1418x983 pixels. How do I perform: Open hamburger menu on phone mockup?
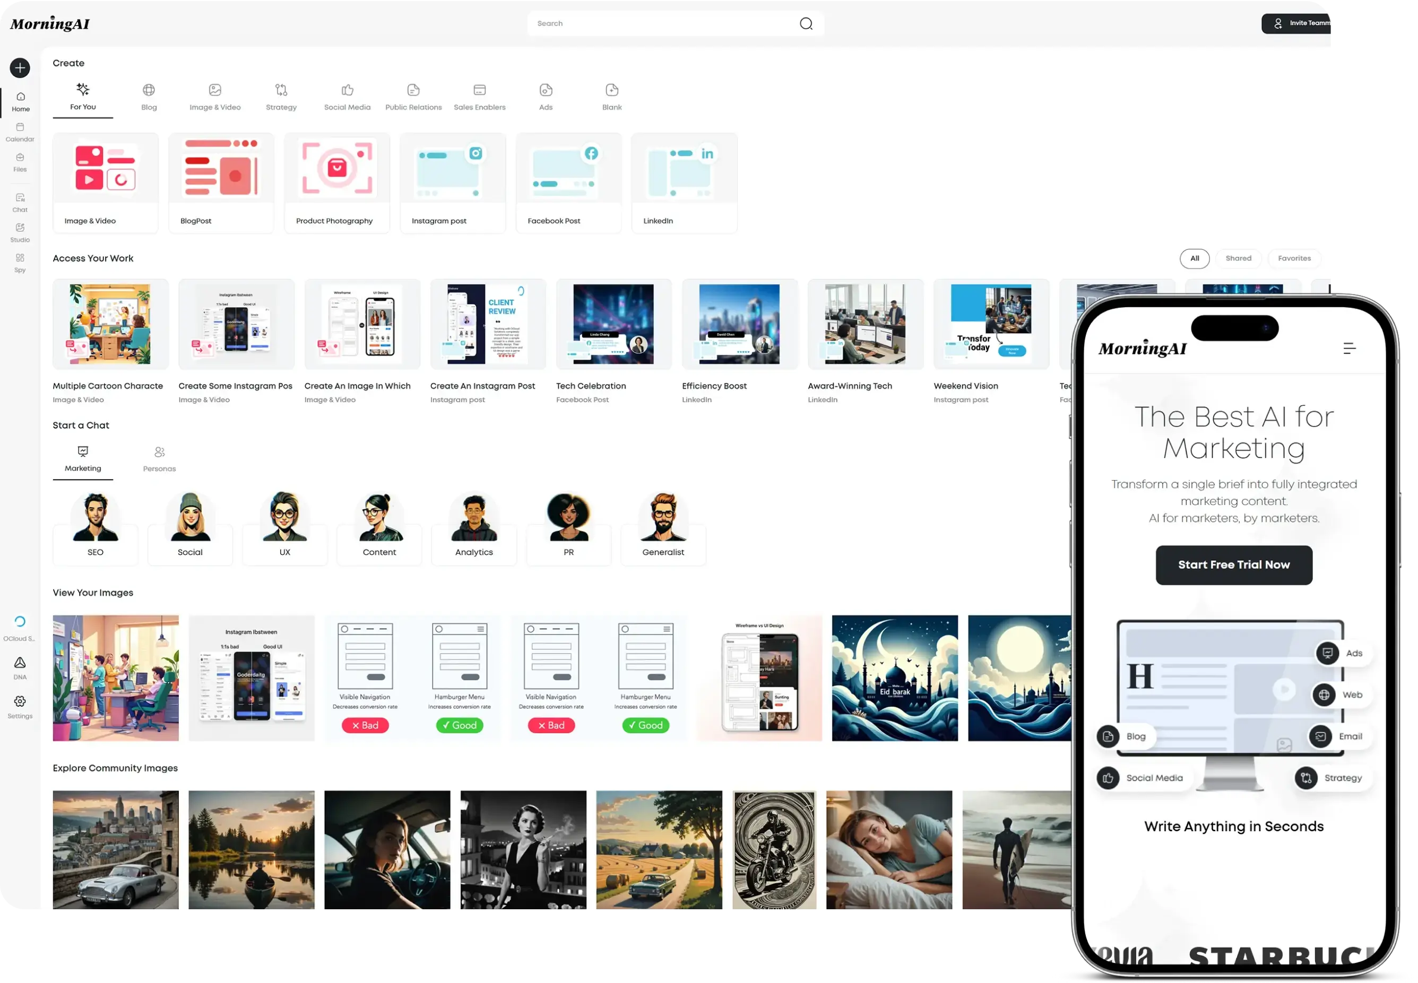point(1349,349)
